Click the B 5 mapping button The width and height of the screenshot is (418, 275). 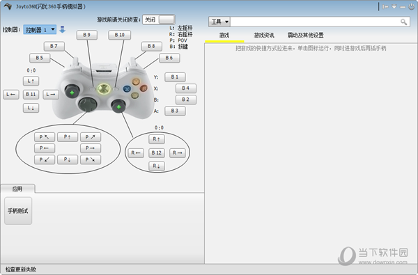coord(40,58)
